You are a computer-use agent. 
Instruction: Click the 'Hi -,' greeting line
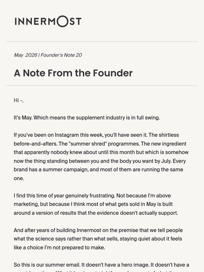19,100
